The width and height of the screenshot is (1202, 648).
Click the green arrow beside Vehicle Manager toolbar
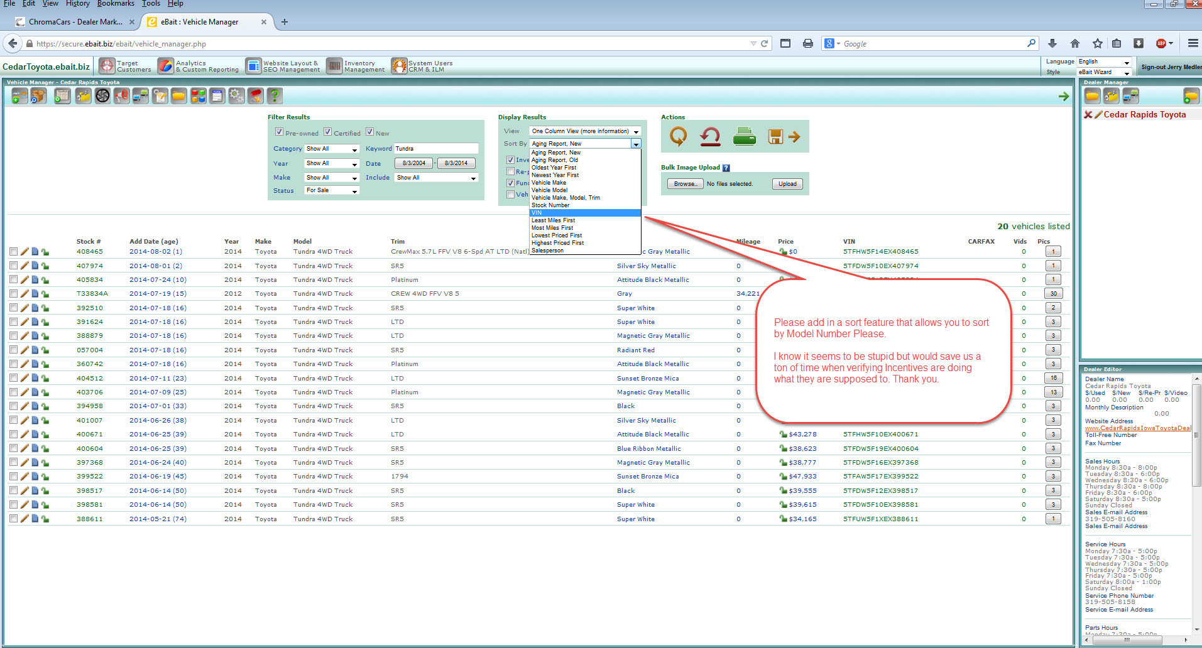point(1064,96)
